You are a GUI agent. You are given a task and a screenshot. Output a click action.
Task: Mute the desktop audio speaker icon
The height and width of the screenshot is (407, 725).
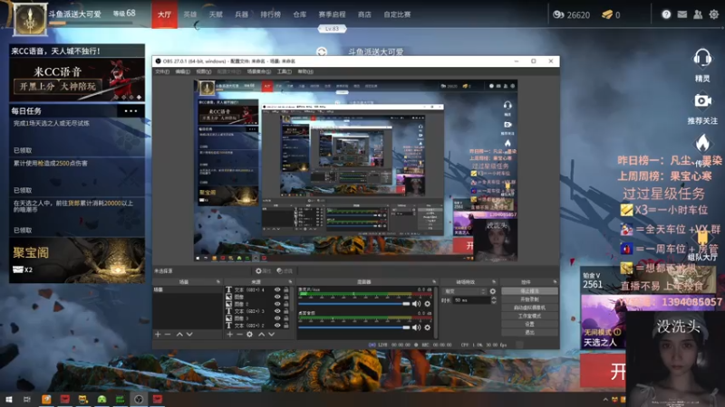pos(416,327)
